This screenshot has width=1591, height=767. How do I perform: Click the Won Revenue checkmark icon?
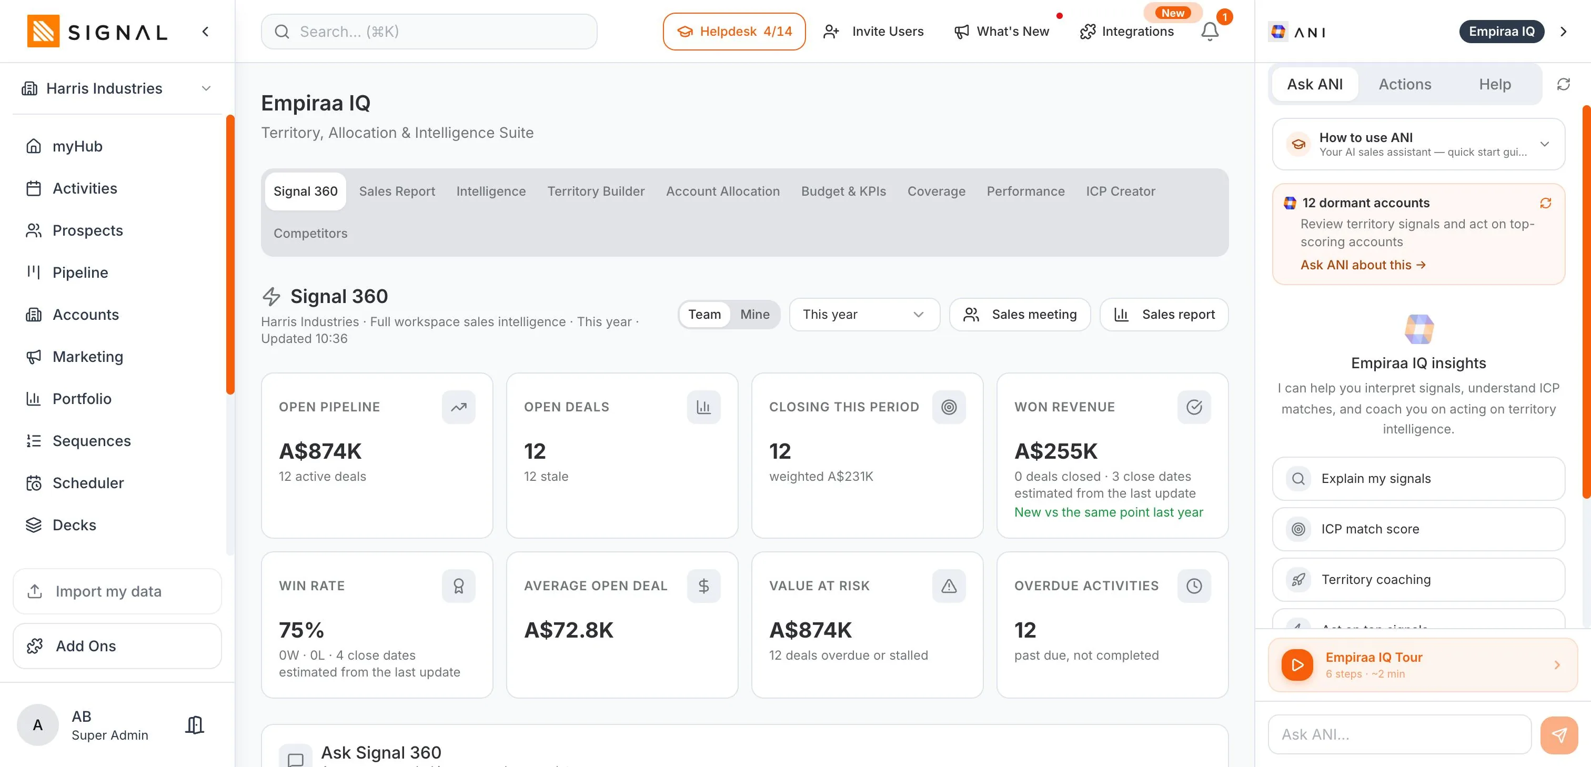tap(1194, 407)
